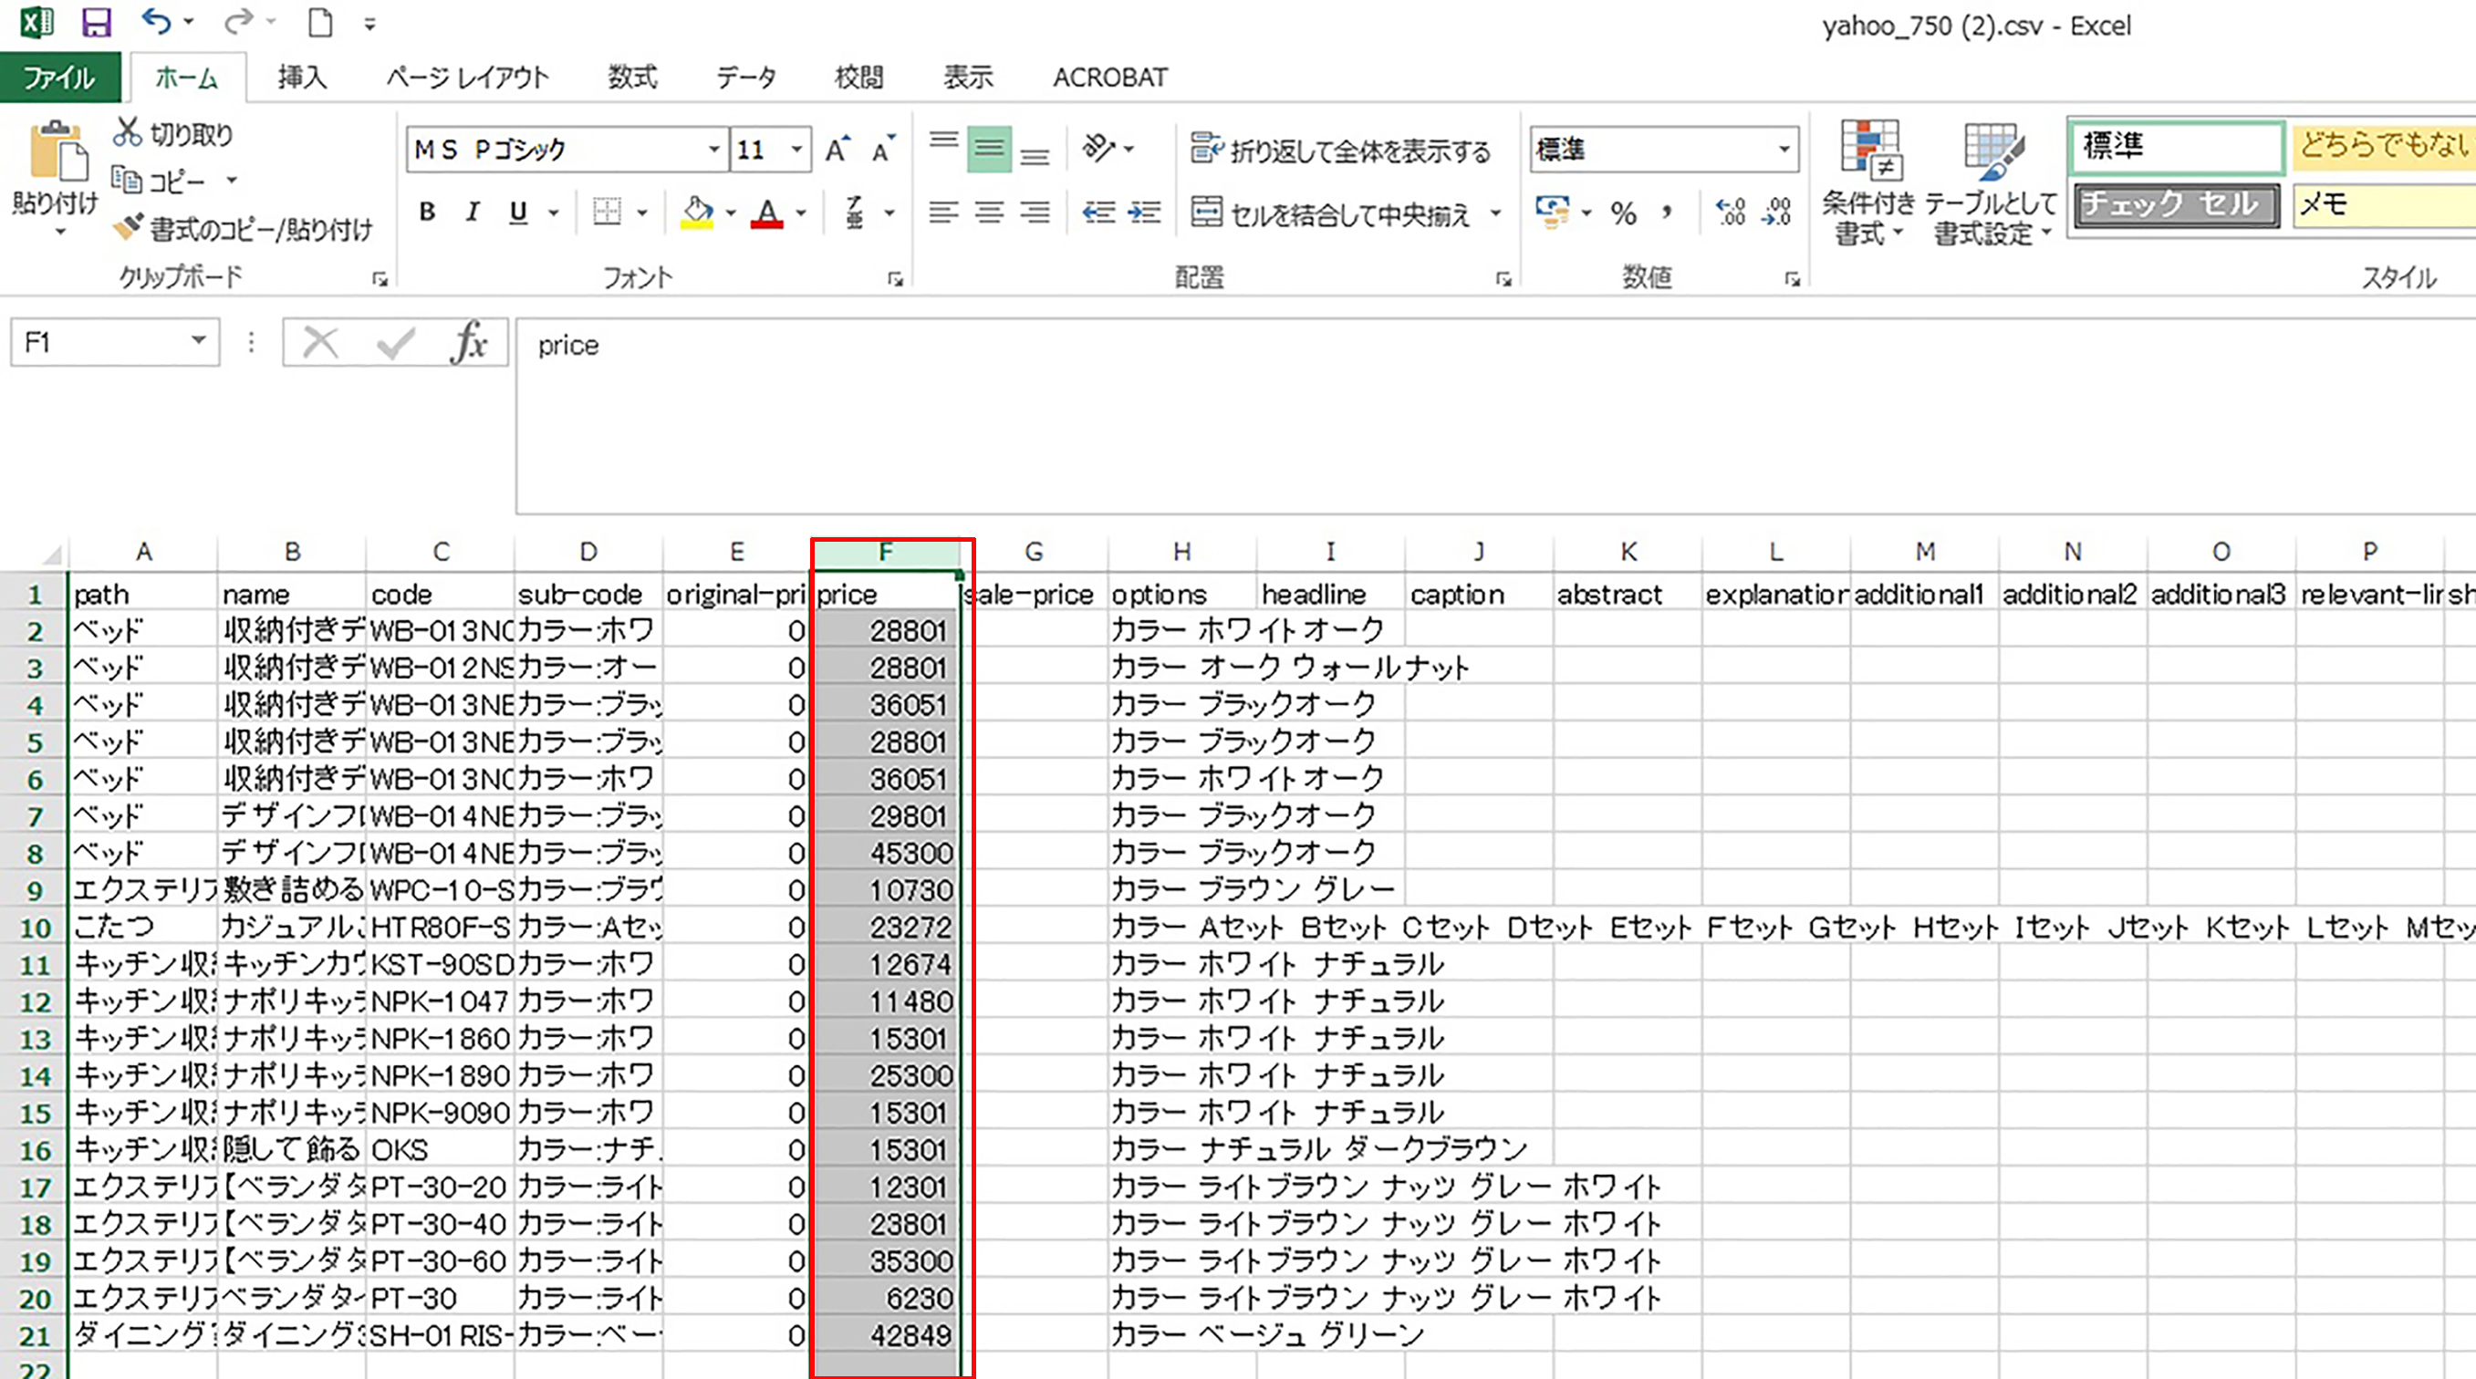Switch to the Data tab

[746, 78]
